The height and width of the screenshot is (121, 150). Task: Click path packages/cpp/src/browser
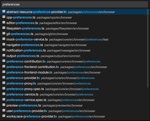pyautogui.click(x=54, y=17)
